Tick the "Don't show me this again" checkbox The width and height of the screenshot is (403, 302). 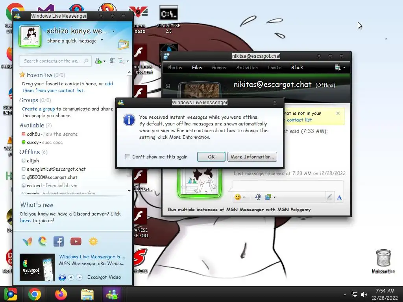(x=128, y=157)
